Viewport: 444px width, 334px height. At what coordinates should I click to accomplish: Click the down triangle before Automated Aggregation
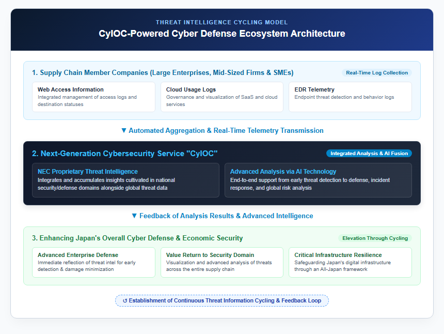pyautogui.click(x=124, y=130)
